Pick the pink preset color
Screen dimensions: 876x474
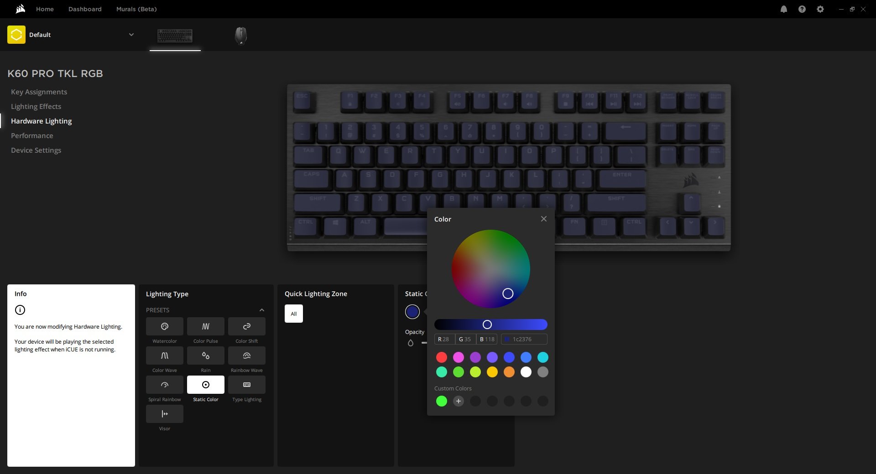point(459,357)
